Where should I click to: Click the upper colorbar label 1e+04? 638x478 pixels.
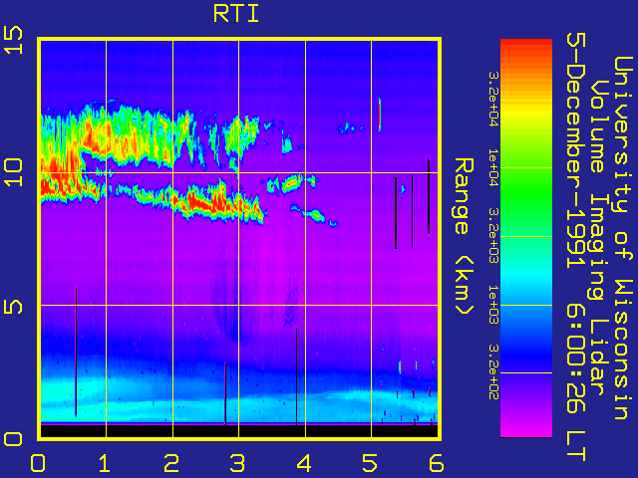click(493, 168)
